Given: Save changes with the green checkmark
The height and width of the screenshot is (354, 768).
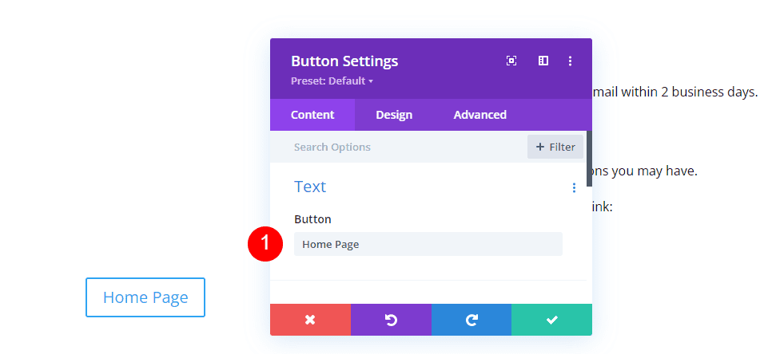Looking at the screenshot, I should pos(551,320).
